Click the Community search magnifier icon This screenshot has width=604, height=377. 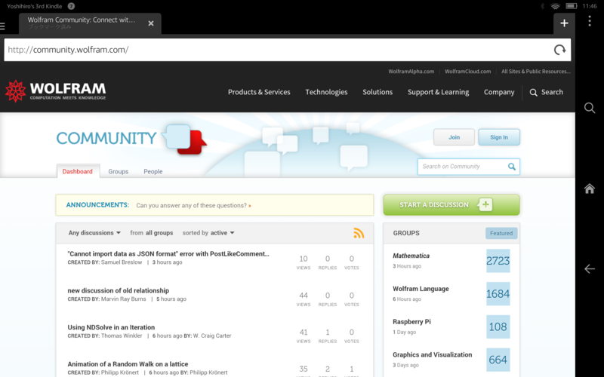coord(512,166)
